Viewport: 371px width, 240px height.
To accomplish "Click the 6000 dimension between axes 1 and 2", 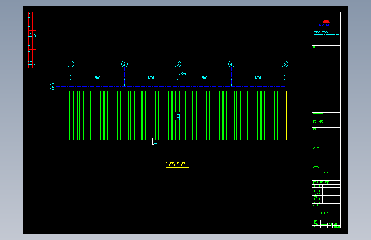I will tap(98, 77).
